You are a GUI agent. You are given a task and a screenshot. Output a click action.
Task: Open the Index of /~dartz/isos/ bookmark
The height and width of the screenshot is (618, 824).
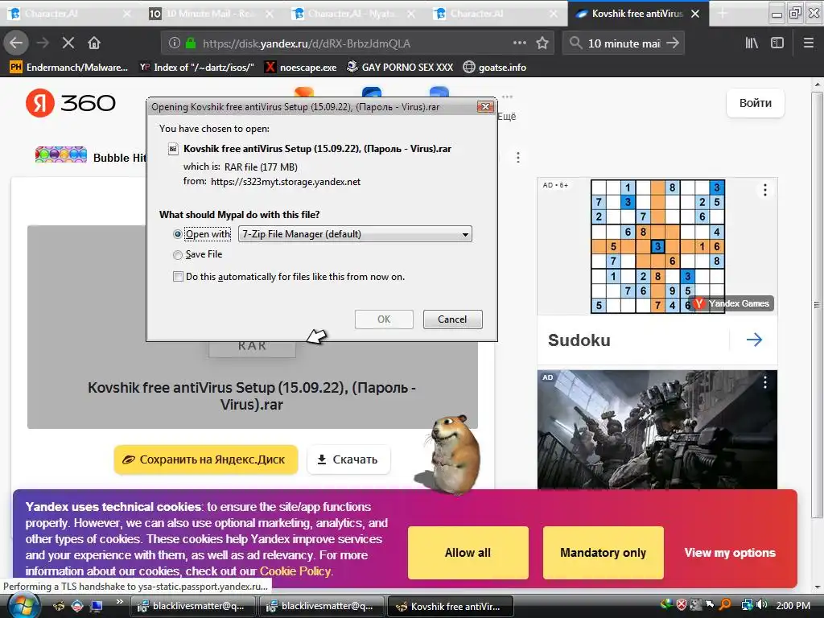coord(197,68)
